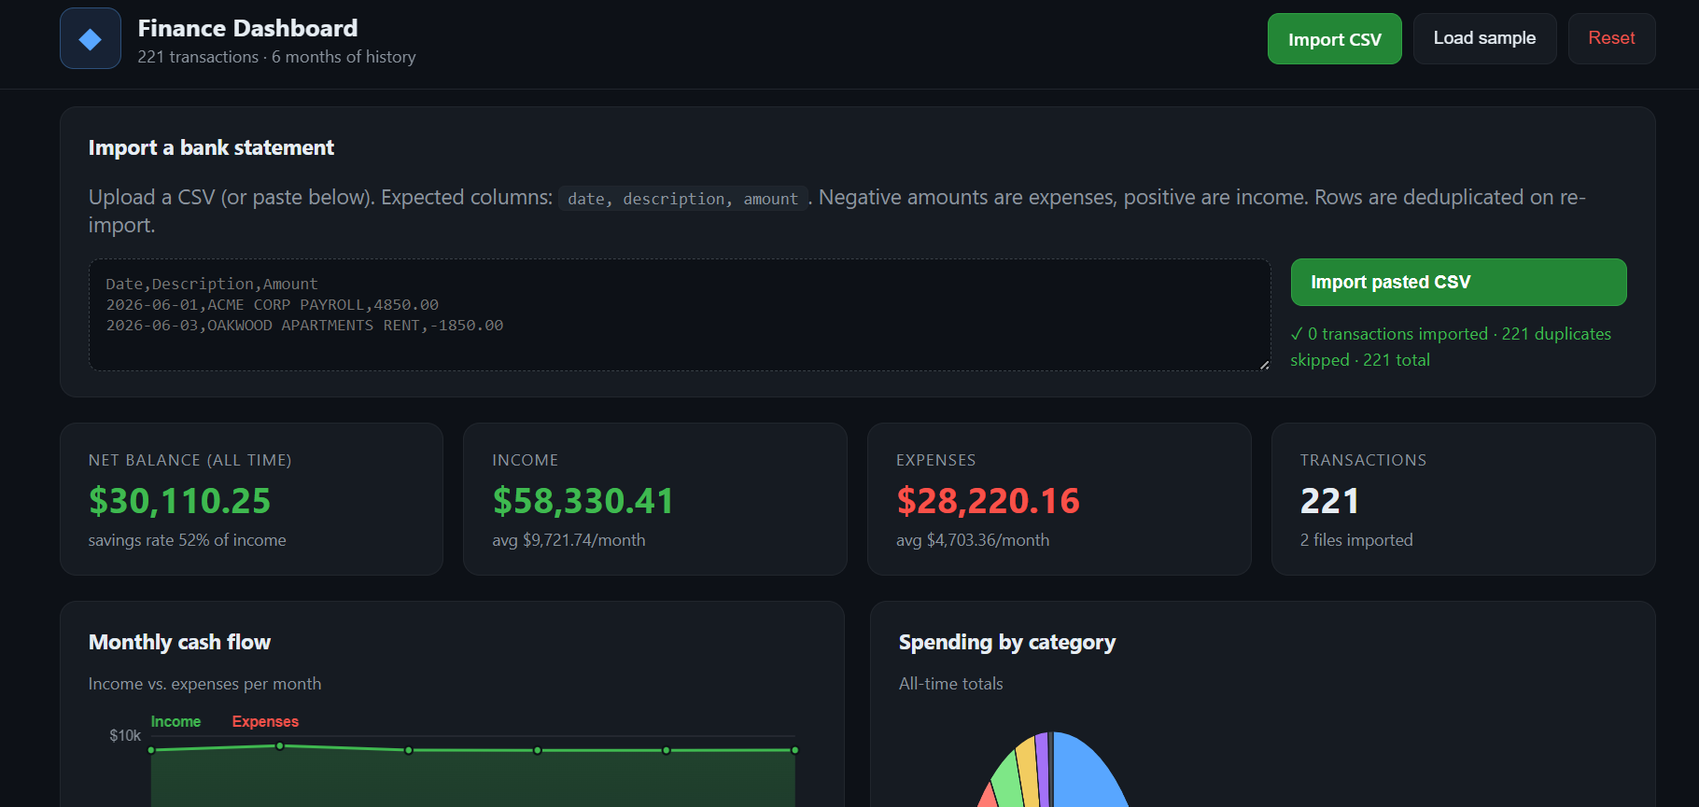Screen dimensions: 1699x807
Task: Click the Expenses value $28,220.16
Action: [x=988, y=501]
